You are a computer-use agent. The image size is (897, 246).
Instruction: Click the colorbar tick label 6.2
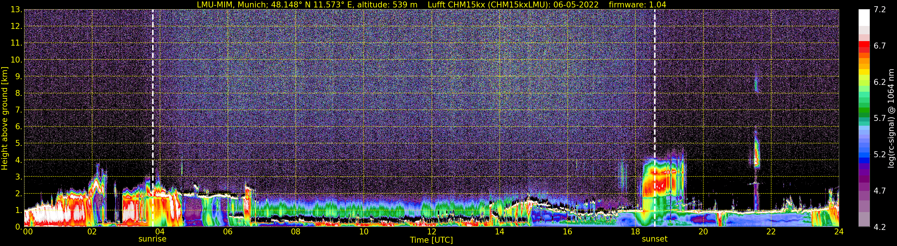(880, 82)
